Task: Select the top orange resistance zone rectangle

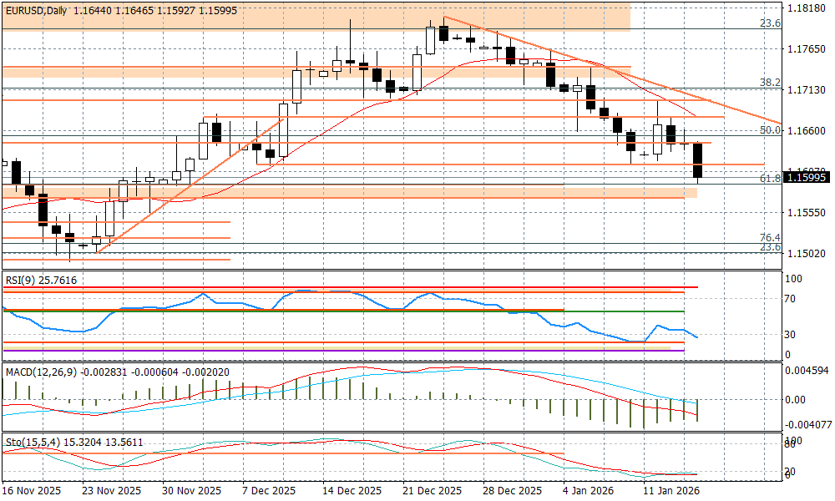Action: point(316,18)
